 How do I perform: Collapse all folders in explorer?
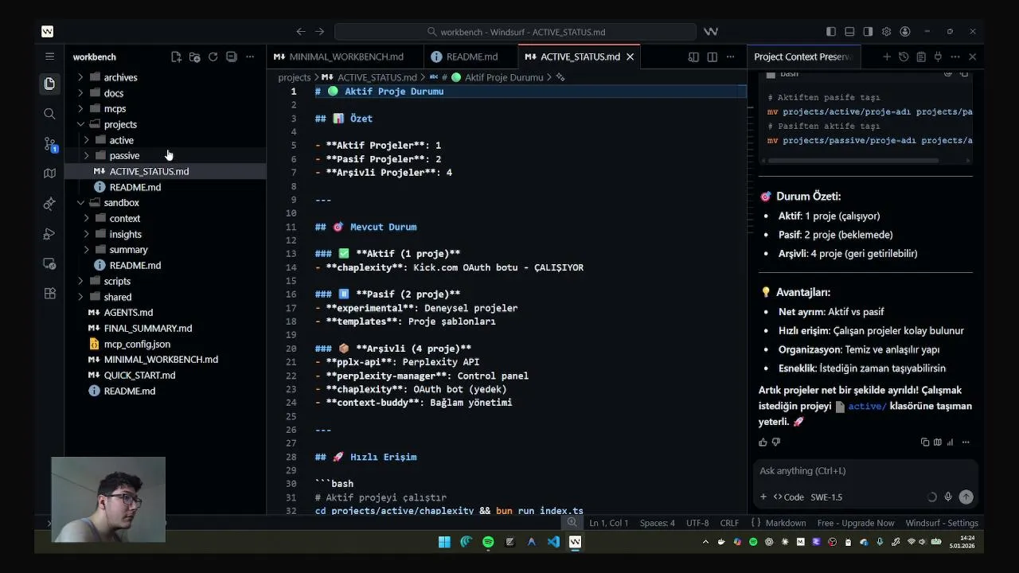click(x=231, y=57)
